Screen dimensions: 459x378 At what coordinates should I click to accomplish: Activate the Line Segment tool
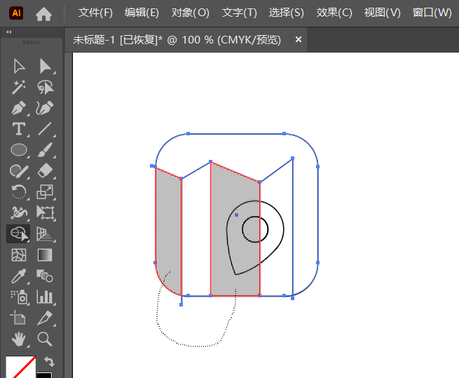tap(45, 129)
